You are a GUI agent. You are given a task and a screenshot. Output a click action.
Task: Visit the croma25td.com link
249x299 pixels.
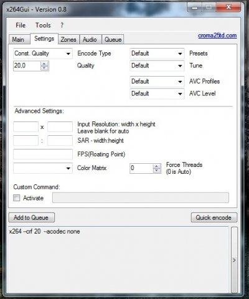(x=217, y=36)
